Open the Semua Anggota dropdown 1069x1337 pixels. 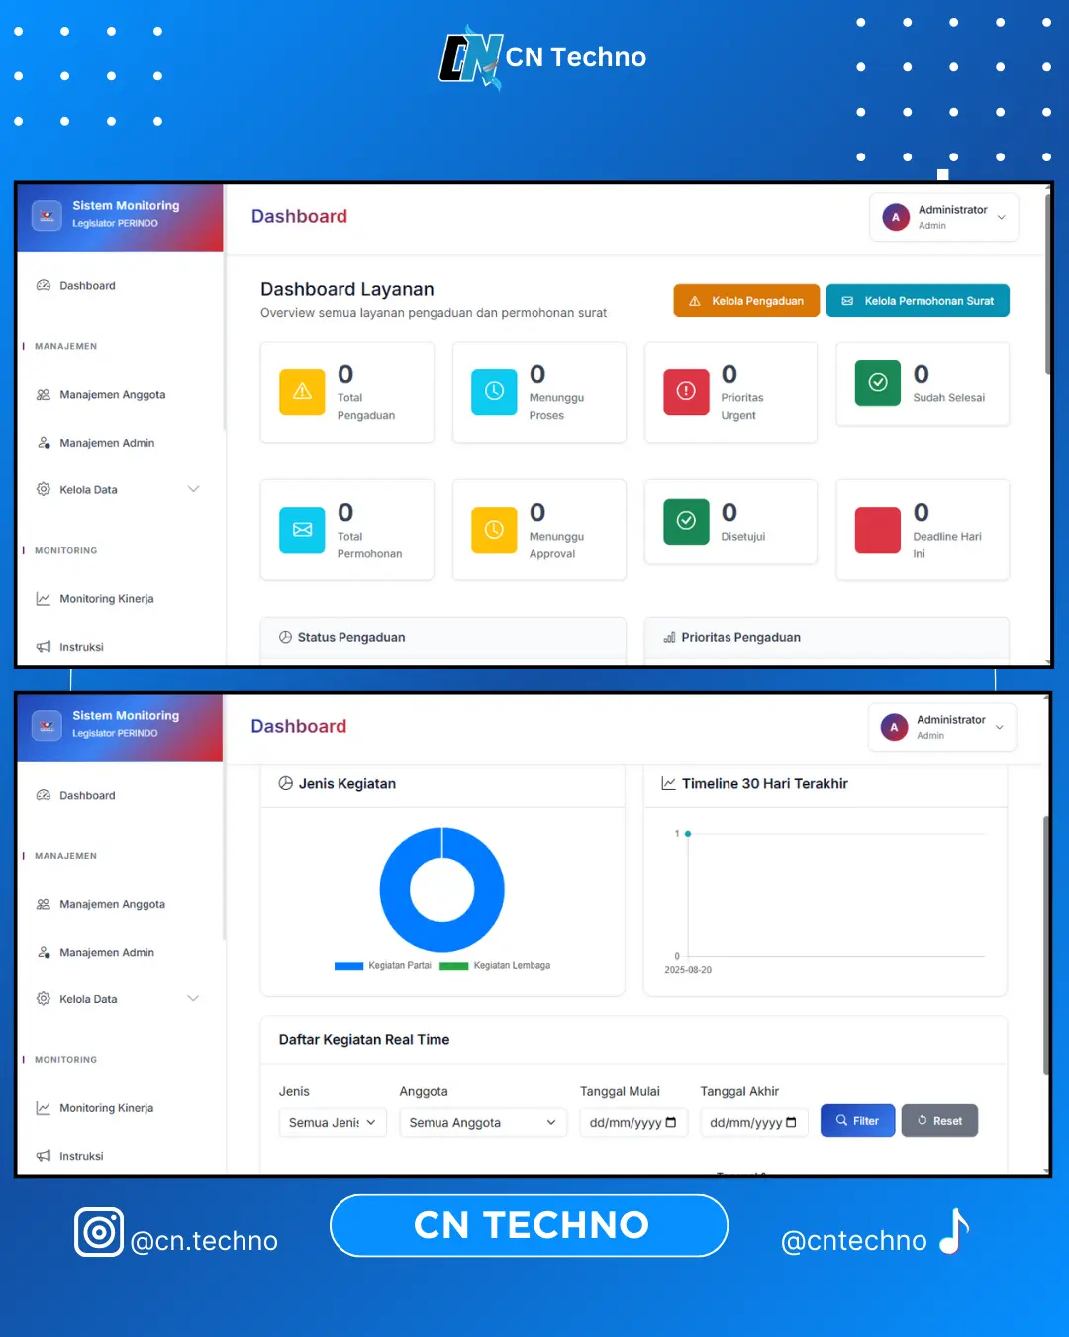click(x=482, y=1122)
